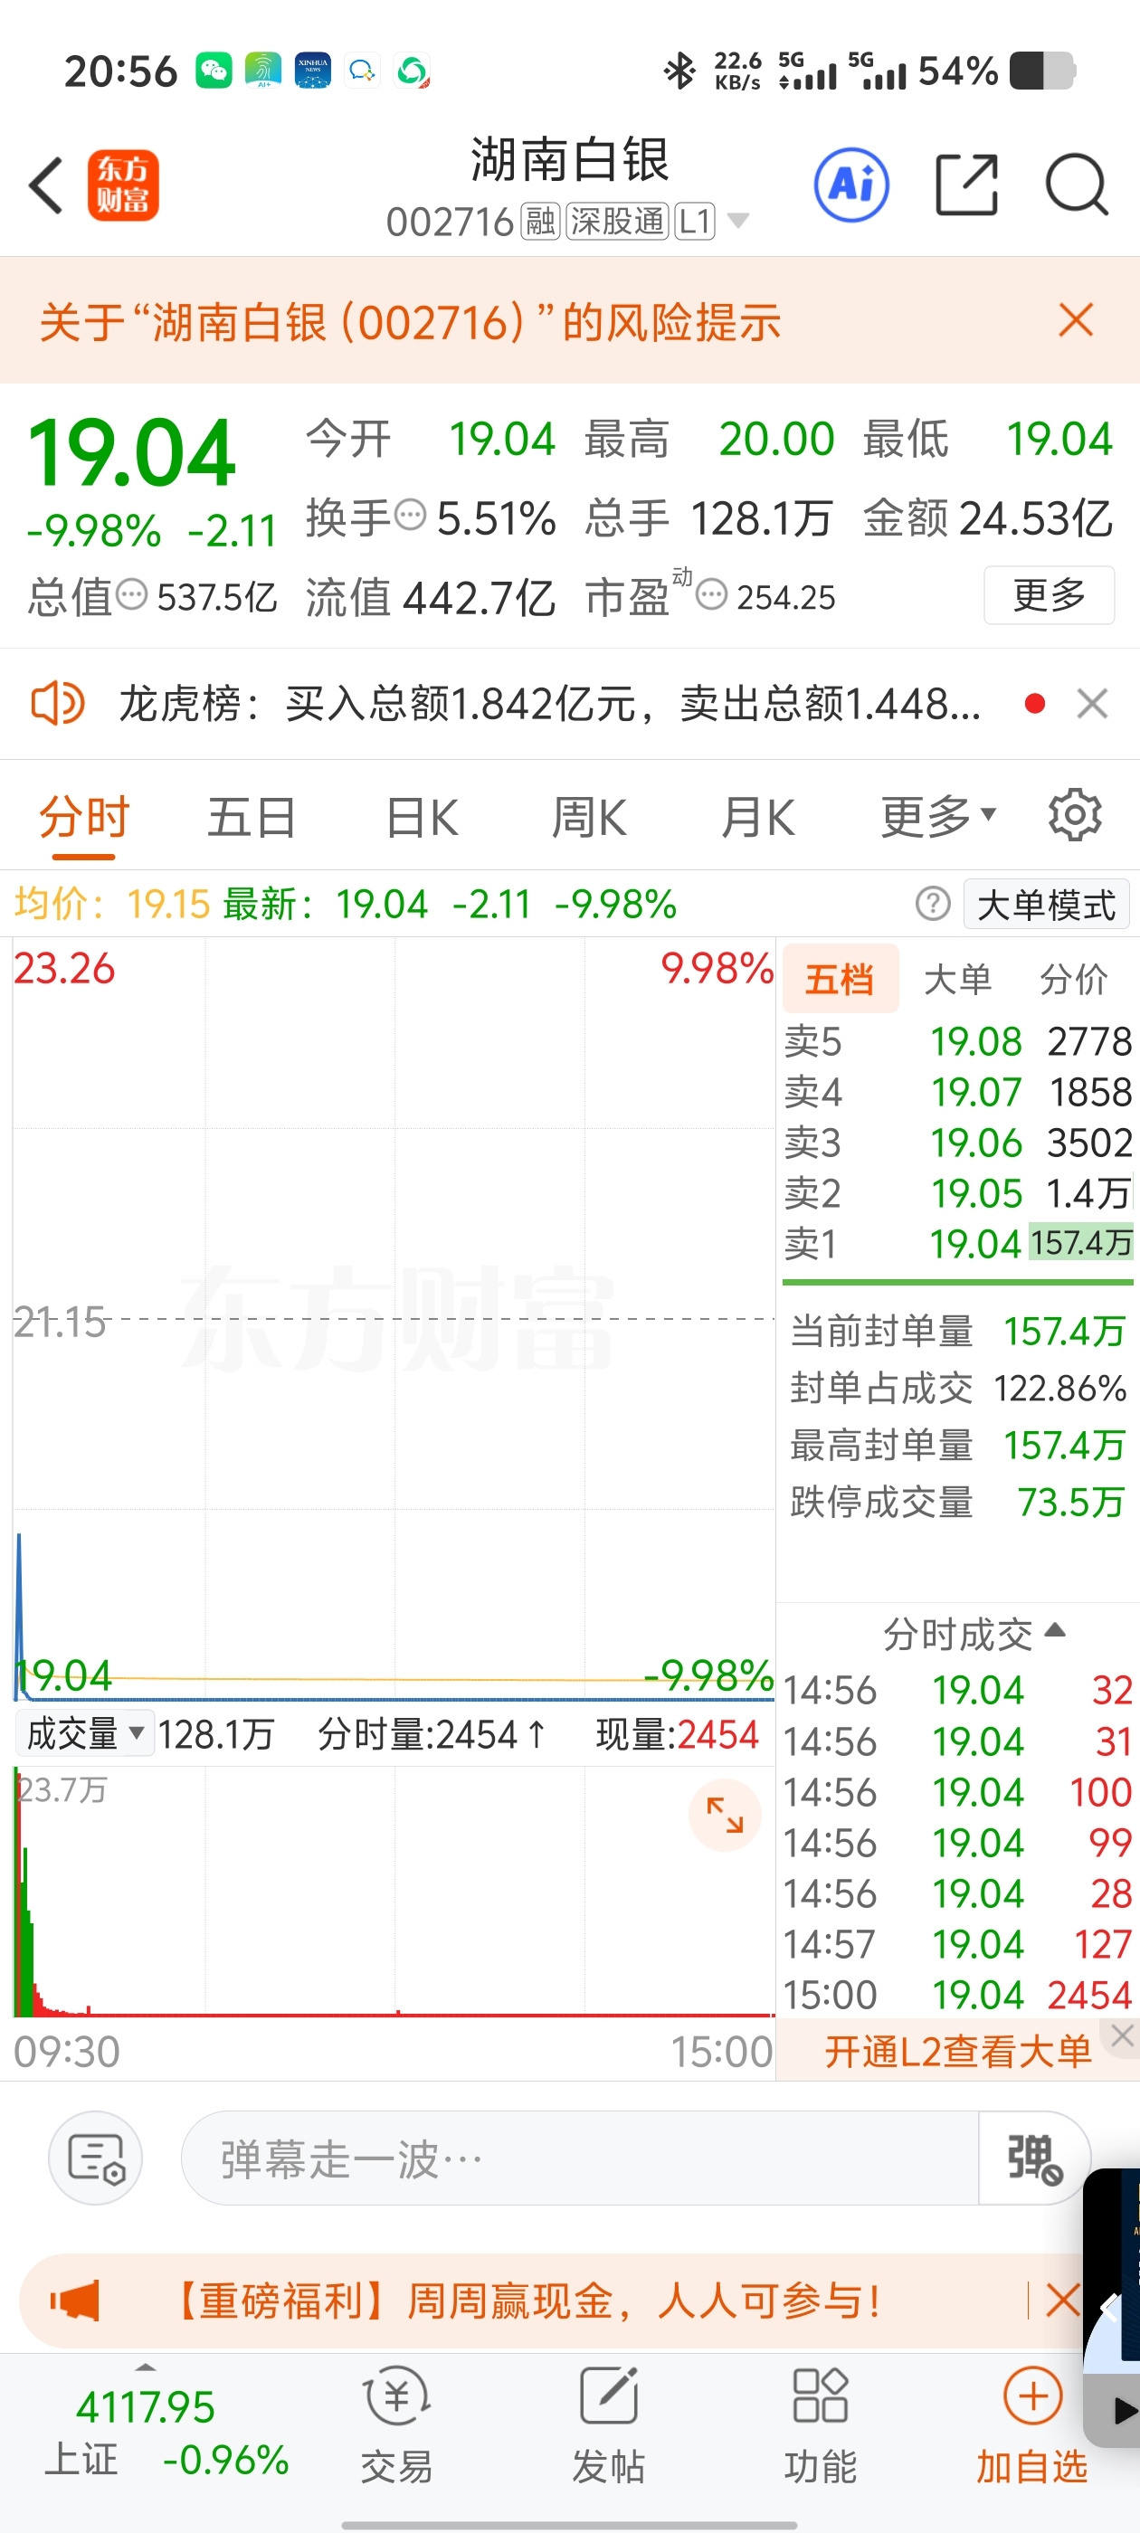Open the 发帖 post icon
The width and height of the screenshot is (1140, 2533).
(x=608, y=2424)
